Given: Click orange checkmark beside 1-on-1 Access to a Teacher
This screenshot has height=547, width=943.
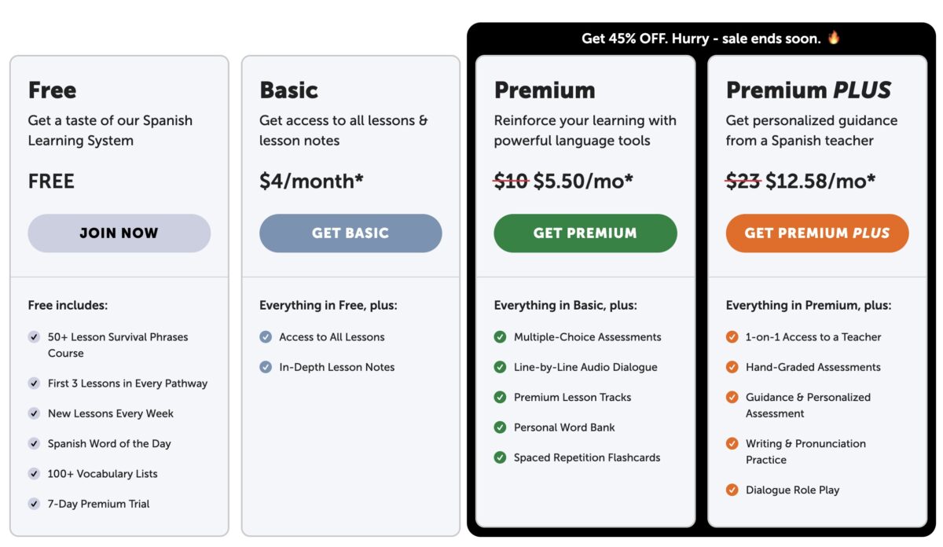Looking at the screenshot, I should (x=732, y=337).
